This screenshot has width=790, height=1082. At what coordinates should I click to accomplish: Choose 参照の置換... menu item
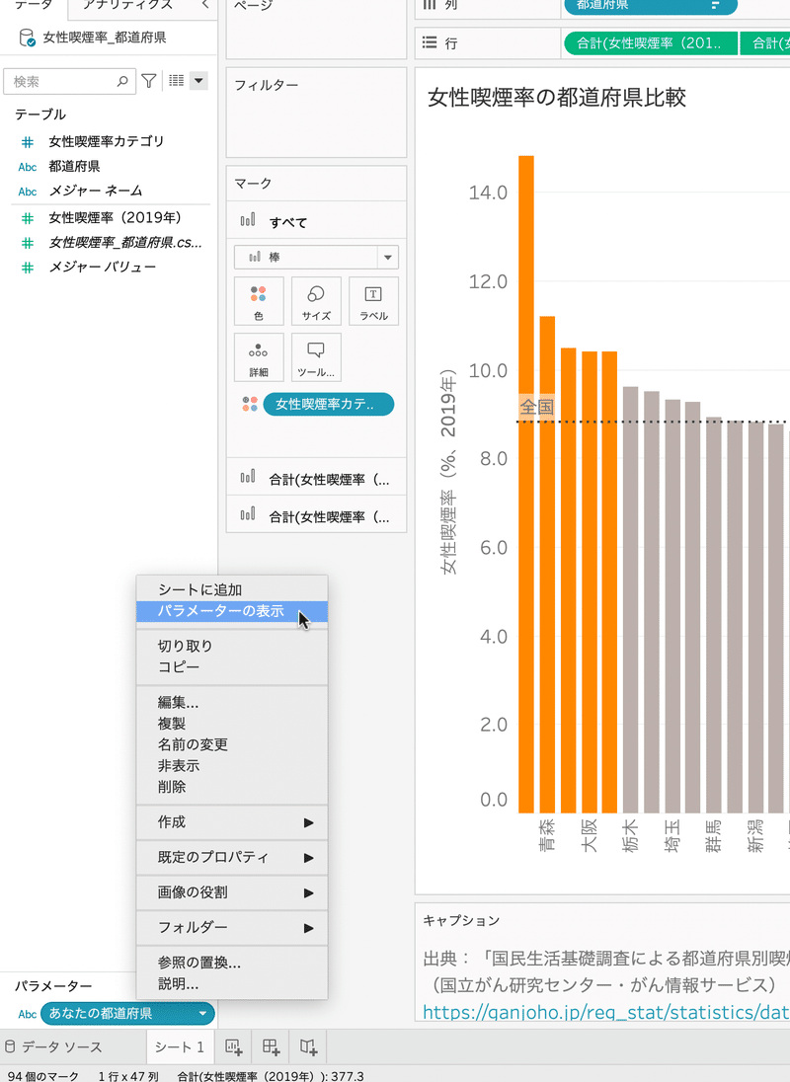pyautogui.click(x=232, y=964)
